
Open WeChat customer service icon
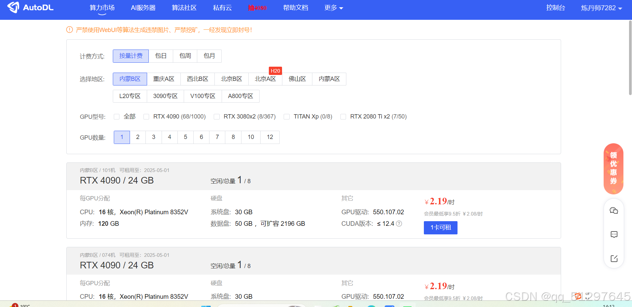[614, 211]
